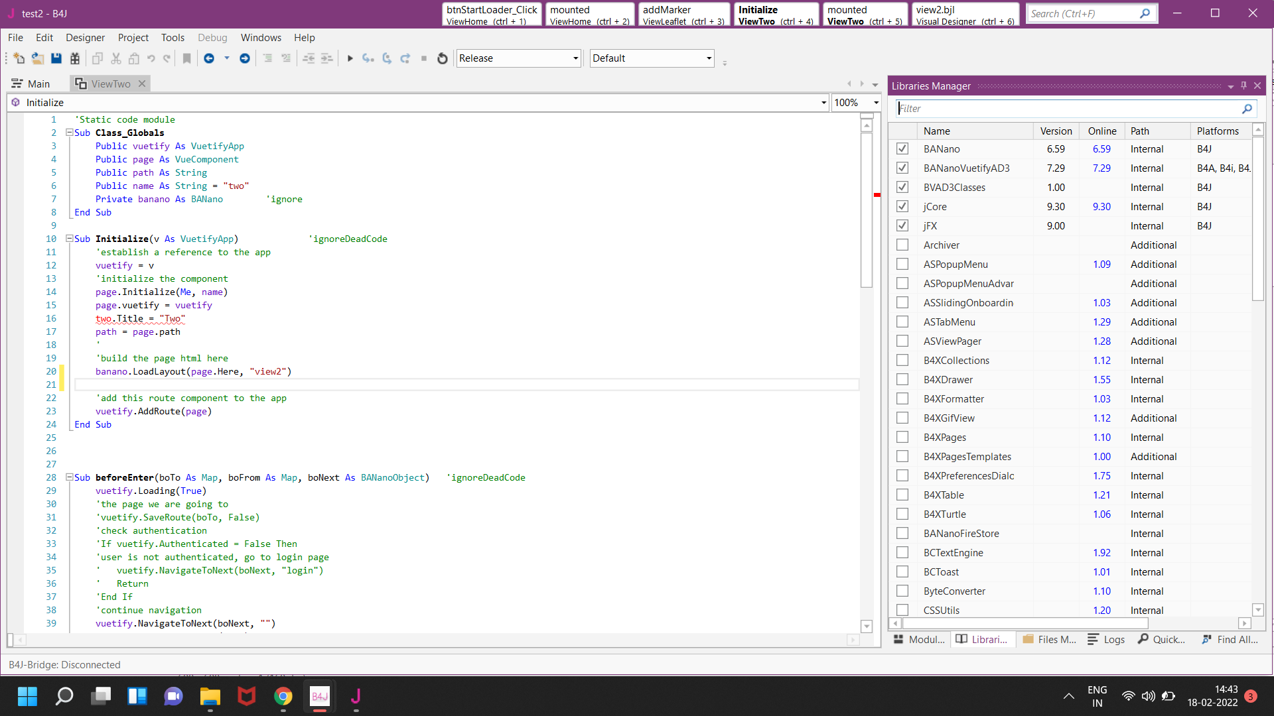Open the 100% zoom level dropdown
The image size is (1274, 716).
click(x=876, y=103)
